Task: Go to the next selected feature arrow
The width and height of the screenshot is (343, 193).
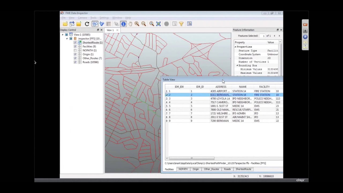Action: (x=279, y=36)
